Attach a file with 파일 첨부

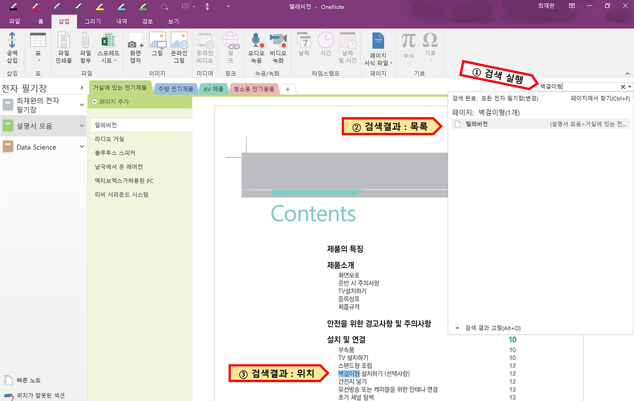(85, 48)
